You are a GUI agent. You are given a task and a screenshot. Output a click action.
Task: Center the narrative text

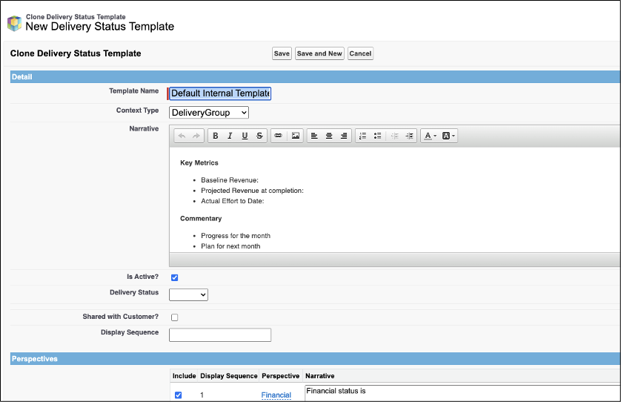click(329, 136)
